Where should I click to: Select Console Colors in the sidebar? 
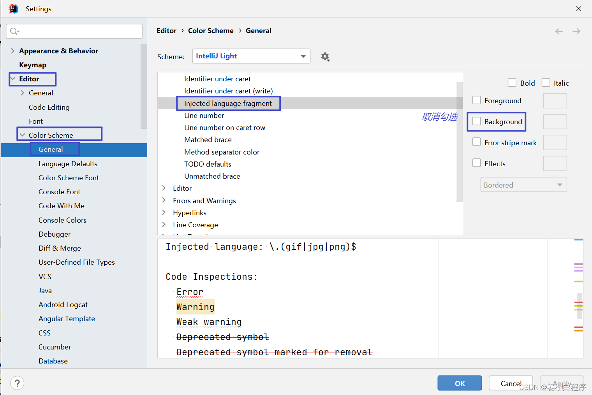[62, 220]
